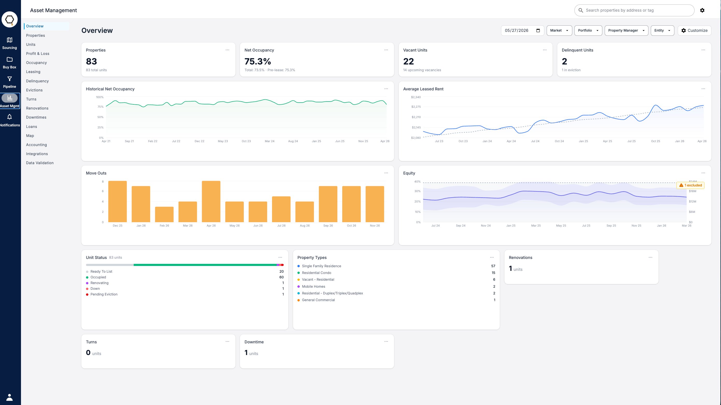Open side menu Turns link
The height and width of the screenshot is (405, 721).
tap(31, 99)
